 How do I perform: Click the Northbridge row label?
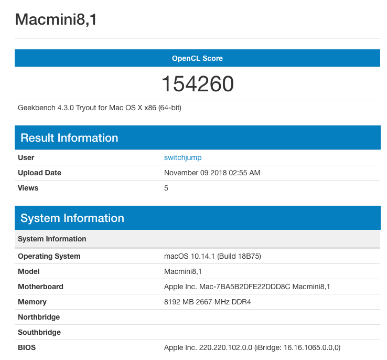(x=39, y=317)
